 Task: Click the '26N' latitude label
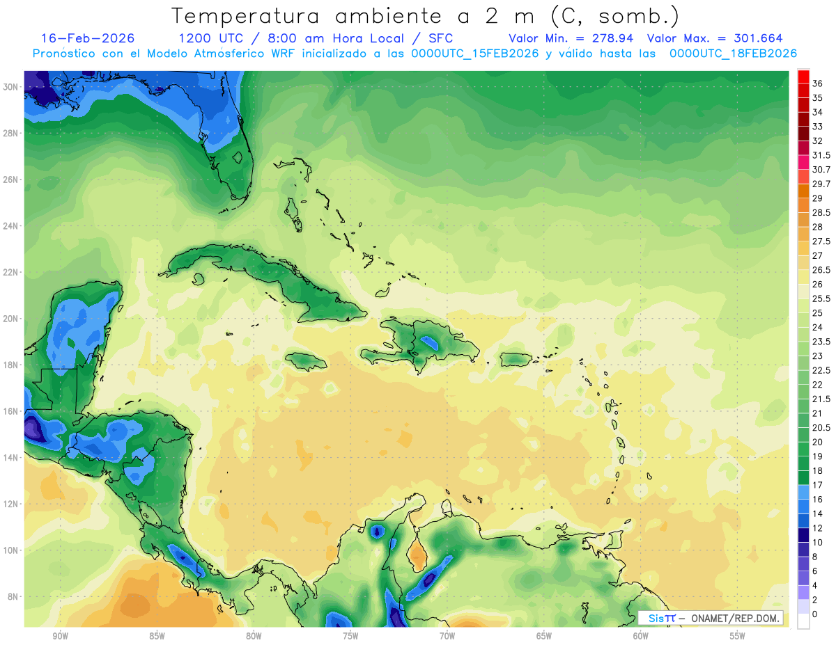[12, 180]
